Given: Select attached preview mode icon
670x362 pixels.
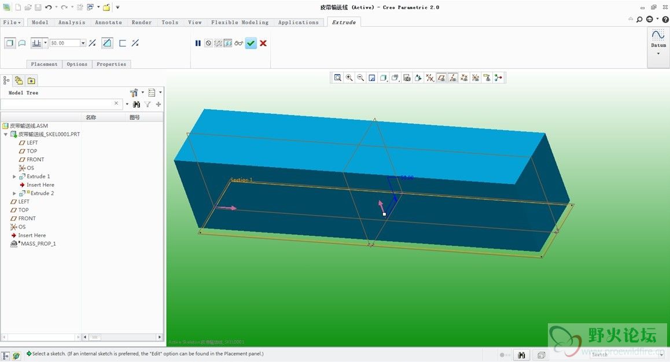Looking at the screenshot, I should click(228, 43).
